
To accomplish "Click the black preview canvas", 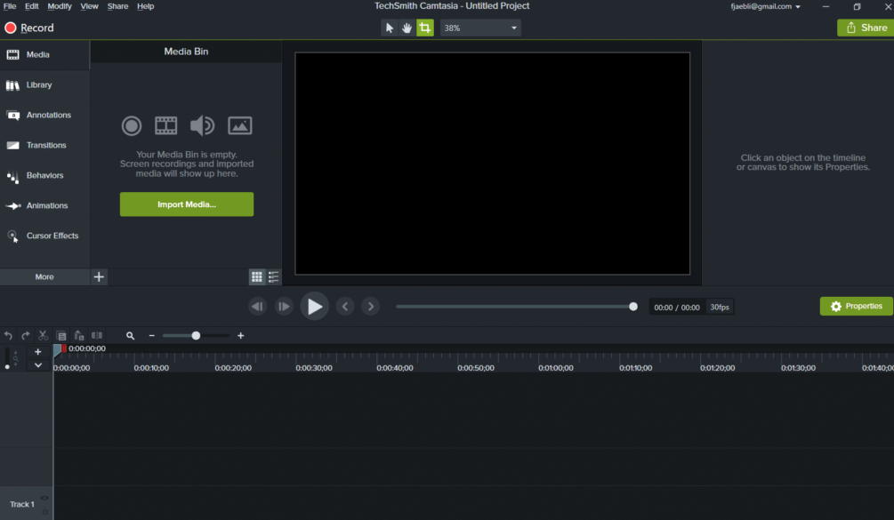I will pyautogui.click(x=492, y=164).
